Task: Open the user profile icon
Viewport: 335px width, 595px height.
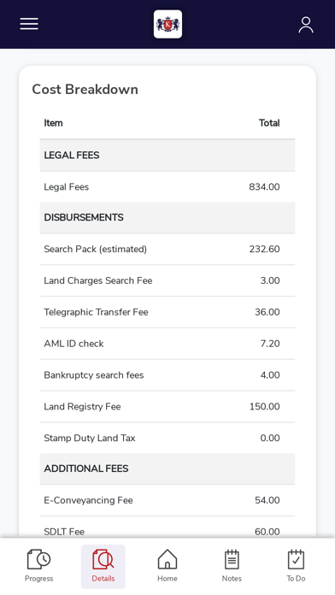Action: [306, 25]
